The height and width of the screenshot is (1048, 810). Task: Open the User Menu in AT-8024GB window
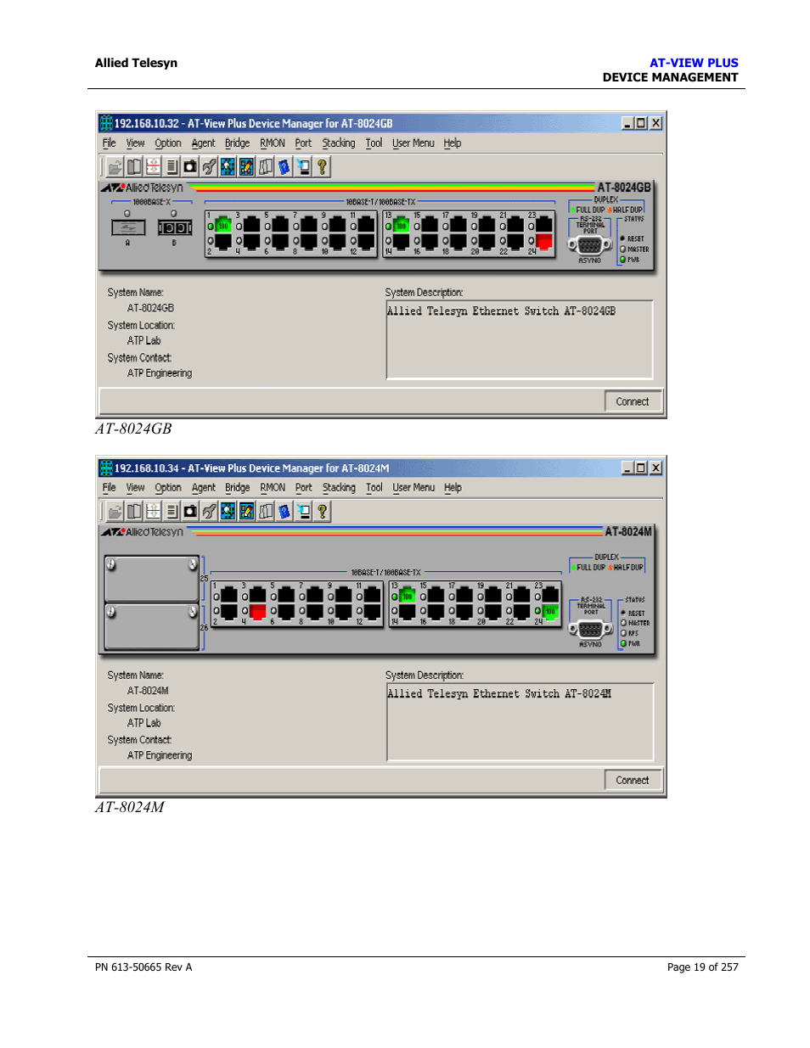(413, 143)
